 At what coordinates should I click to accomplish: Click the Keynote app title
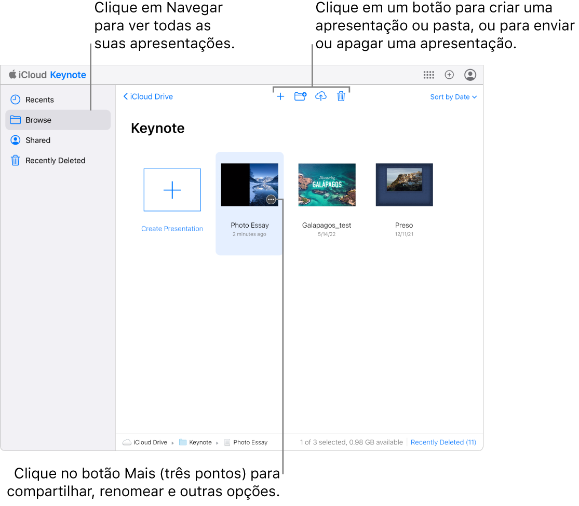(x=68, y=75)
